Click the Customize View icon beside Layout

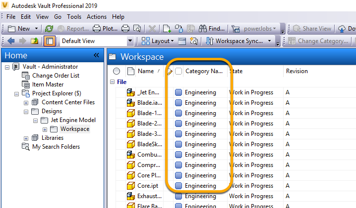click(x=182, y=41)
